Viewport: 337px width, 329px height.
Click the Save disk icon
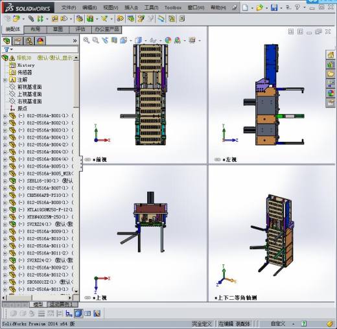(x=274, y=8)
